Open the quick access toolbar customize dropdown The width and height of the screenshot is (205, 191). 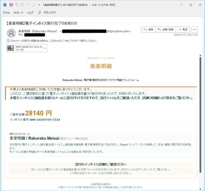tap(39, 5)
